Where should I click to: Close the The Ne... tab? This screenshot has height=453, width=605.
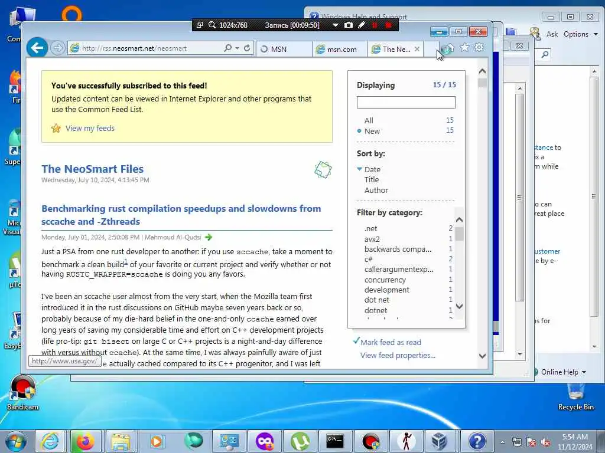(417, 49)
